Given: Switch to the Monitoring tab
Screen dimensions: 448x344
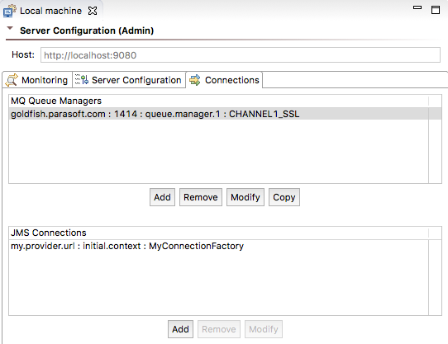Looking at the screenshot, I should coord(37,80).
